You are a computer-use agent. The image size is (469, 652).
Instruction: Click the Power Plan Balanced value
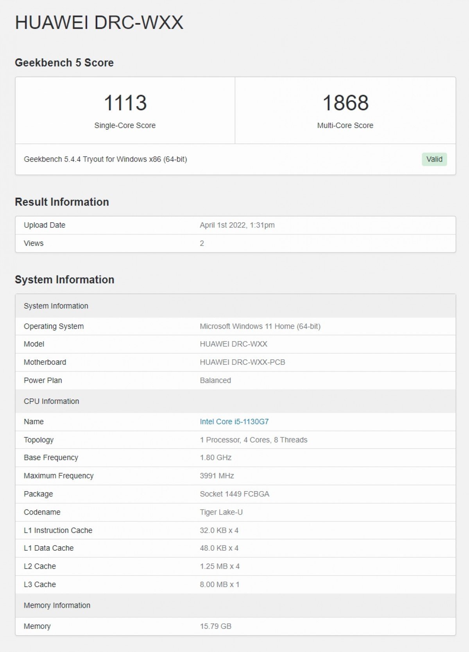(x=215, y=380)
